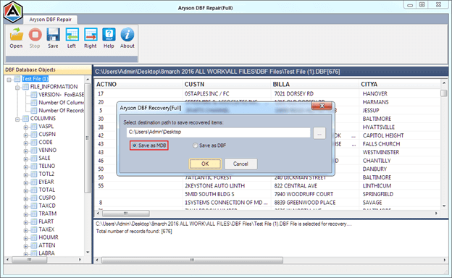The height and width of the screenshot is (278, 452).
Task: Select the Number Of Columns tree item
Action: [x=61, y=103]
